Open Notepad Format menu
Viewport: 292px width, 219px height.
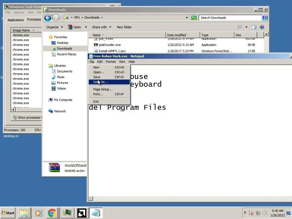pos(111,62)
